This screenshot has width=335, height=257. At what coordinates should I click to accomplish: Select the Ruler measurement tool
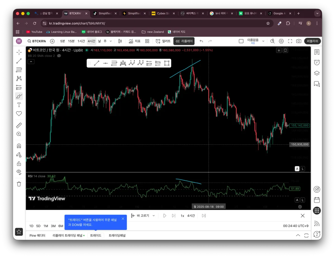click(x=19, y=125)
